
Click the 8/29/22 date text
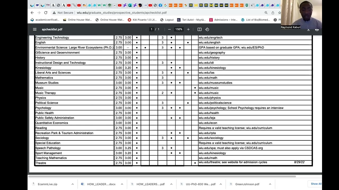(x=299, y=162)
